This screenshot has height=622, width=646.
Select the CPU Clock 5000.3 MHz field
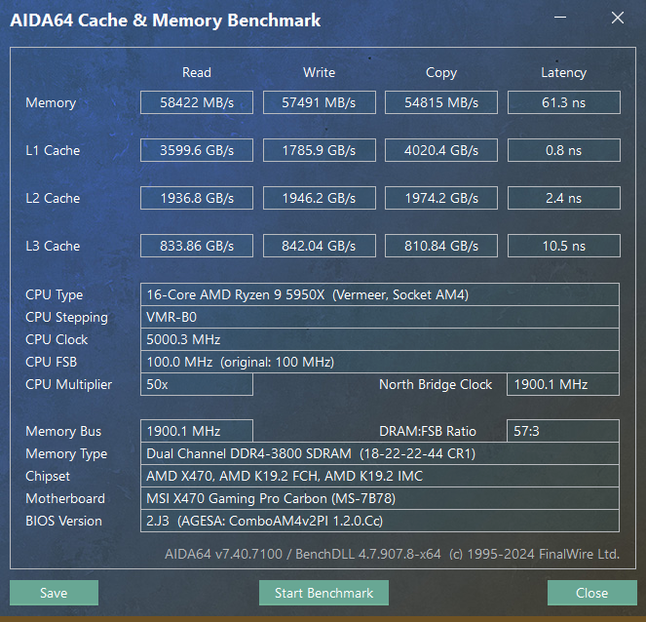(x=380, y=339)
